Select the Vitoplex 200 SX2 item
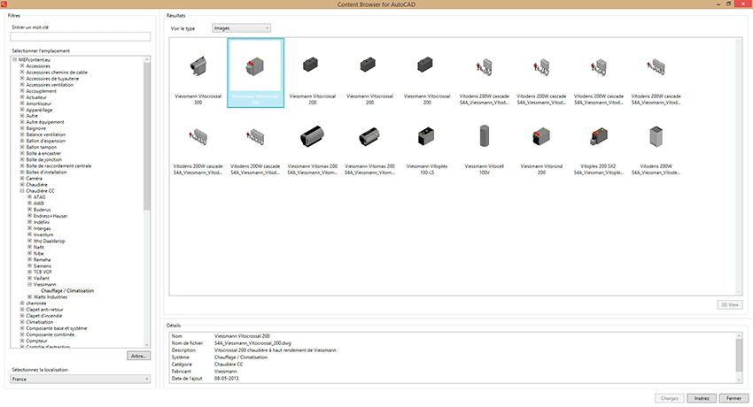The width and height of the screenshot is (753, 407). coord(598,144)
